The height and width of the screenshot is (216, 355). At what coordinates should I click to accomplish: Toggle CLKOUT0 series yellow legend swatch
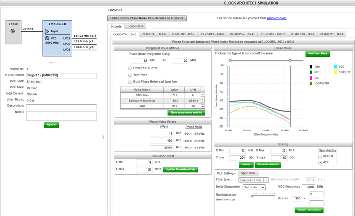point(335,72)
